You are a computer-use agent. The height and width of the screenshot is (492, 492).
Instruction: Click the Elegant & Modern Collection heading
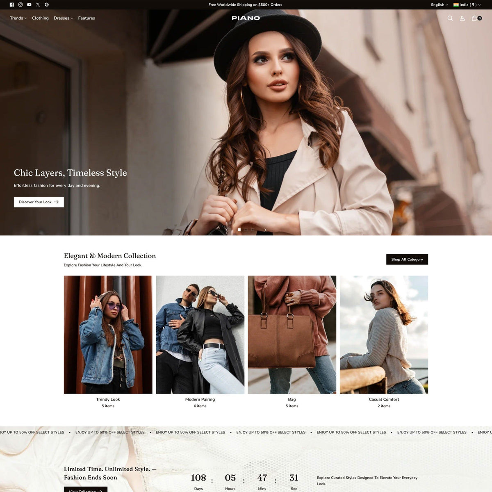(110, 256)
